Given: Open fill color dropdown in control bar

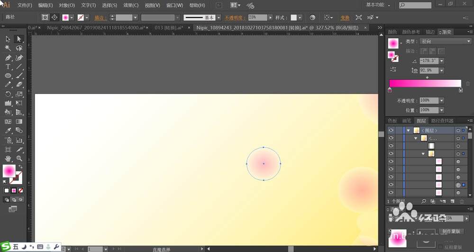Looking at the screenshot, I should 72,18.
